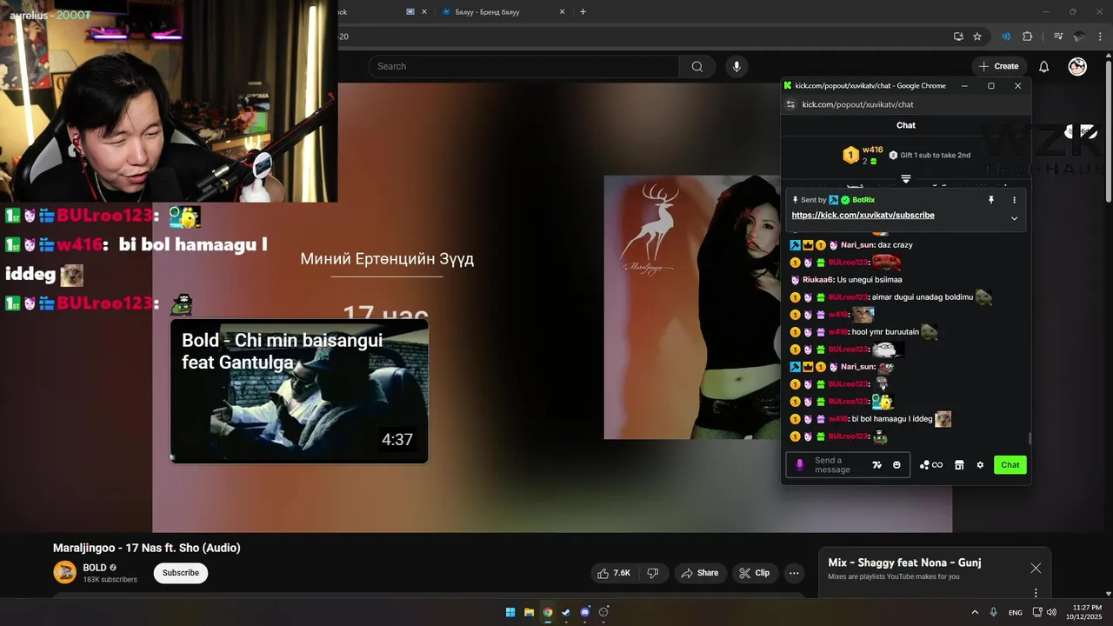Bookmark this page with the star icon
1113x626 pixels.
point(977,37)
